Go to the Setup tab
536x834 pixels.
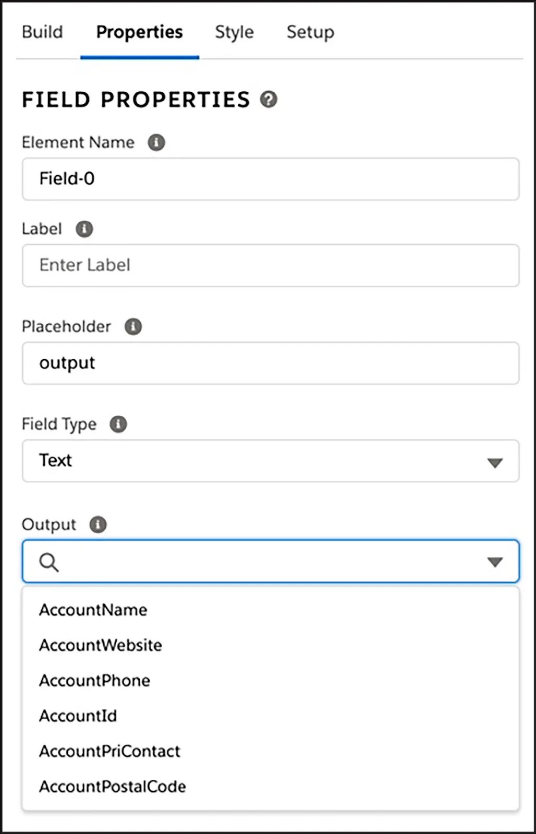[310, 32]
